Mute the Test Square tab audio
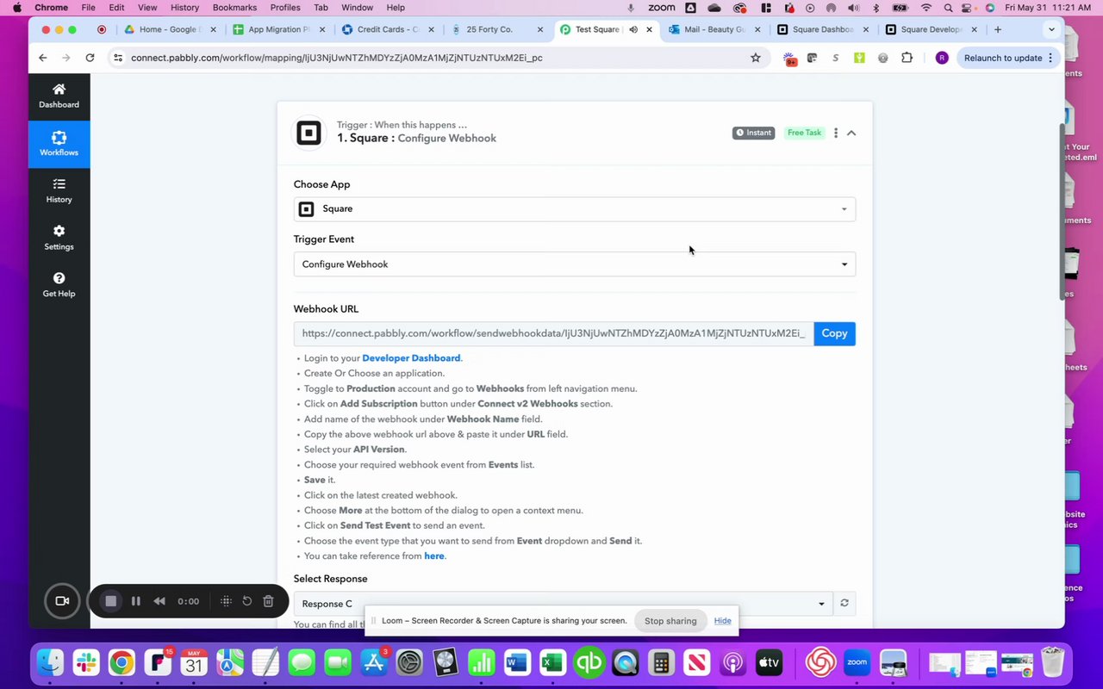 [633, 29]
